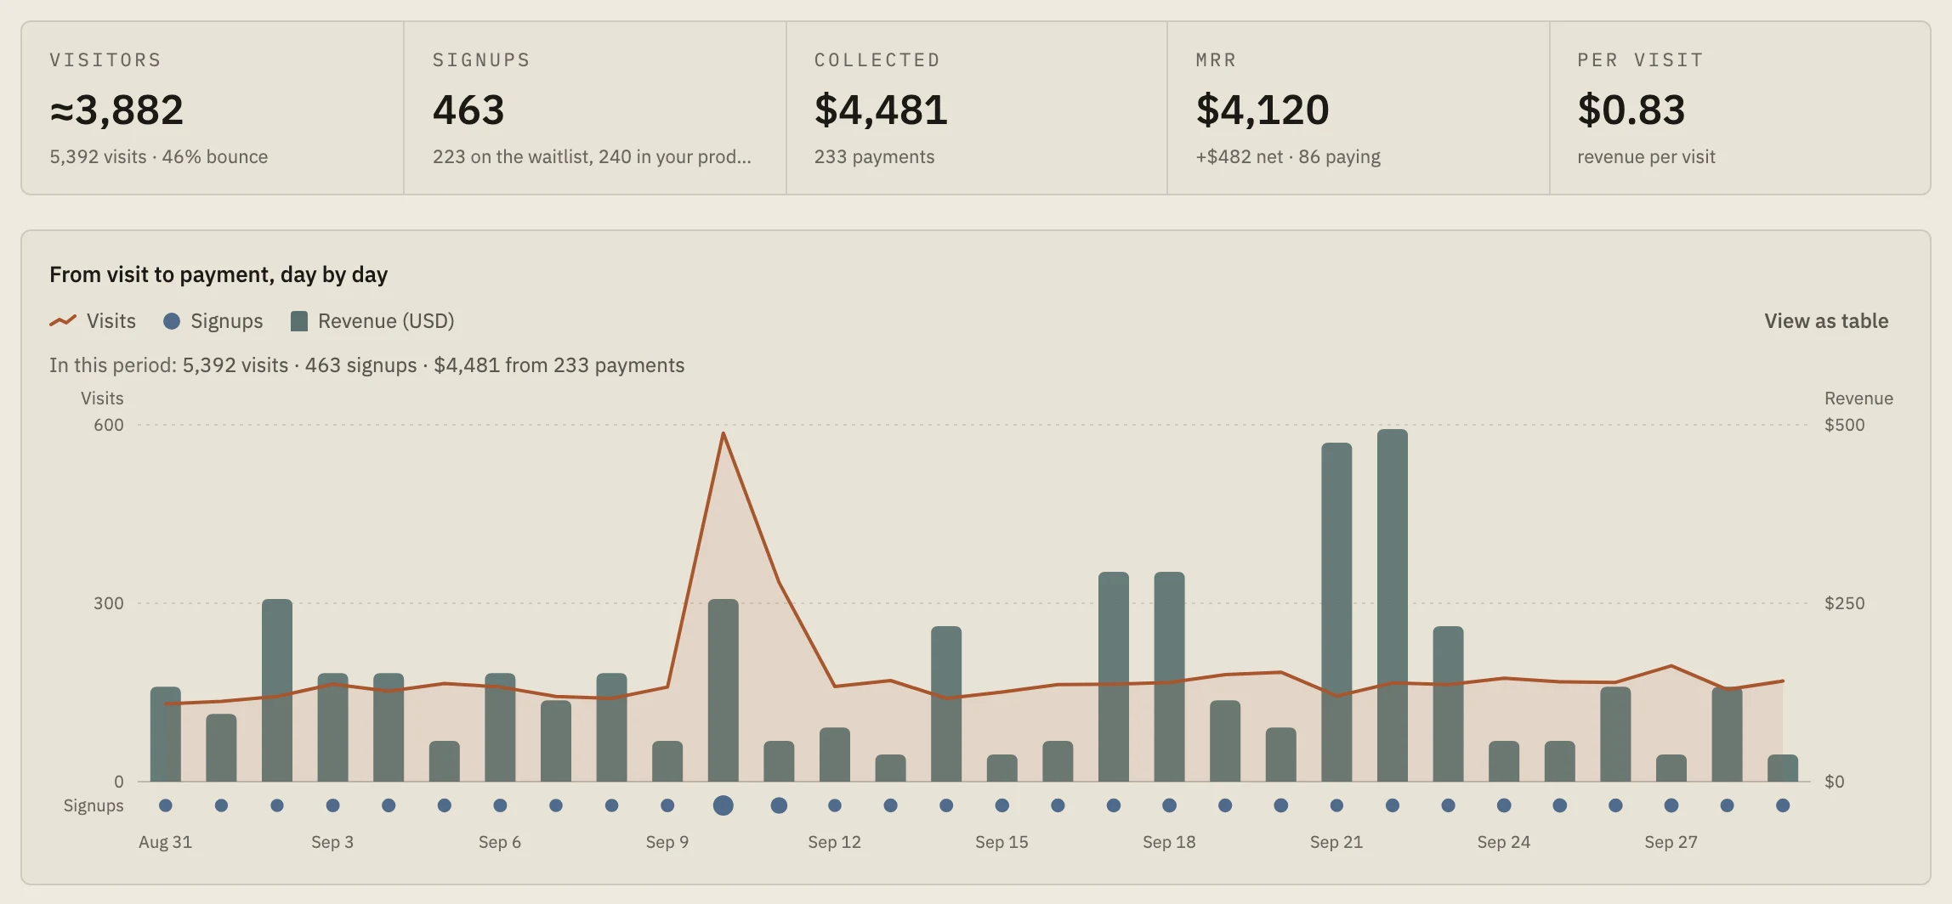Select the large Sep 10 signups dot
Image resolution: width=1952 pixels, height=904 pixels.
[723, 805]
